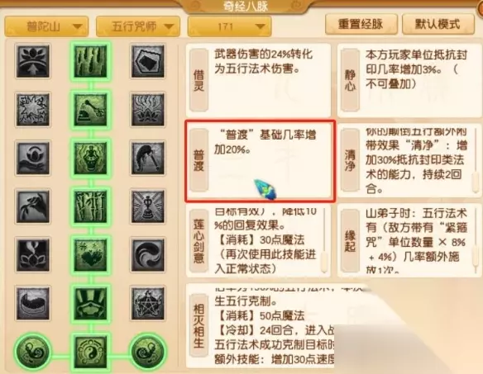Click the 重置经脉 button
483x374 pixels.
coord(361,24)
